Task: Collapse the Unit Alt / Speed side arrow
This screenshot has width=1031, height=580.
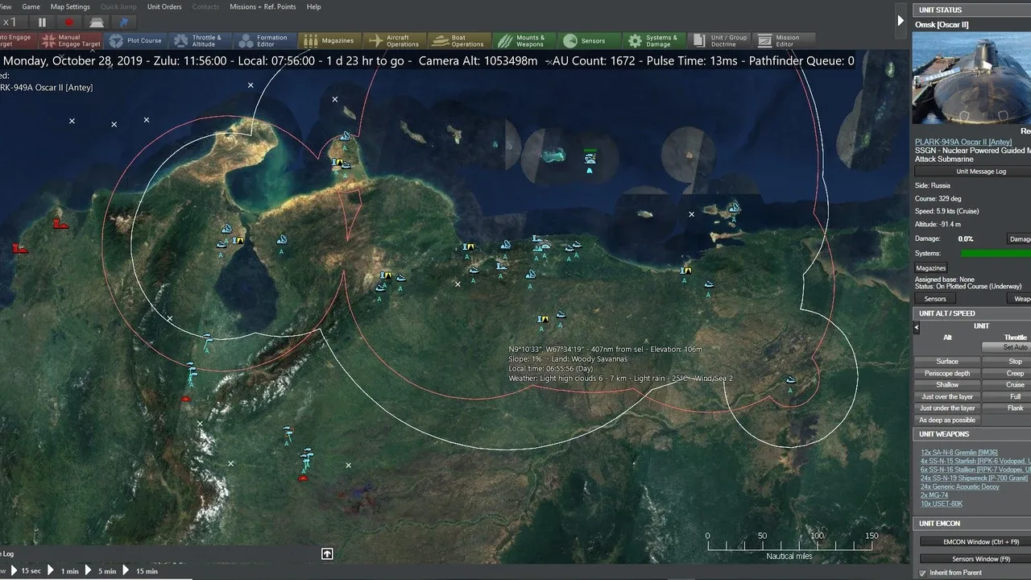Action: click(x=916, y=328)
